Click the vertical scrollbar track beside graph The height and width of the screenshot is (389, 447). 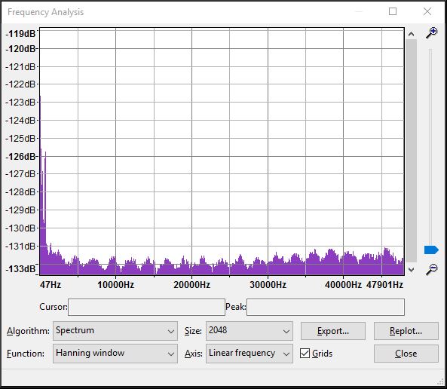411,151
